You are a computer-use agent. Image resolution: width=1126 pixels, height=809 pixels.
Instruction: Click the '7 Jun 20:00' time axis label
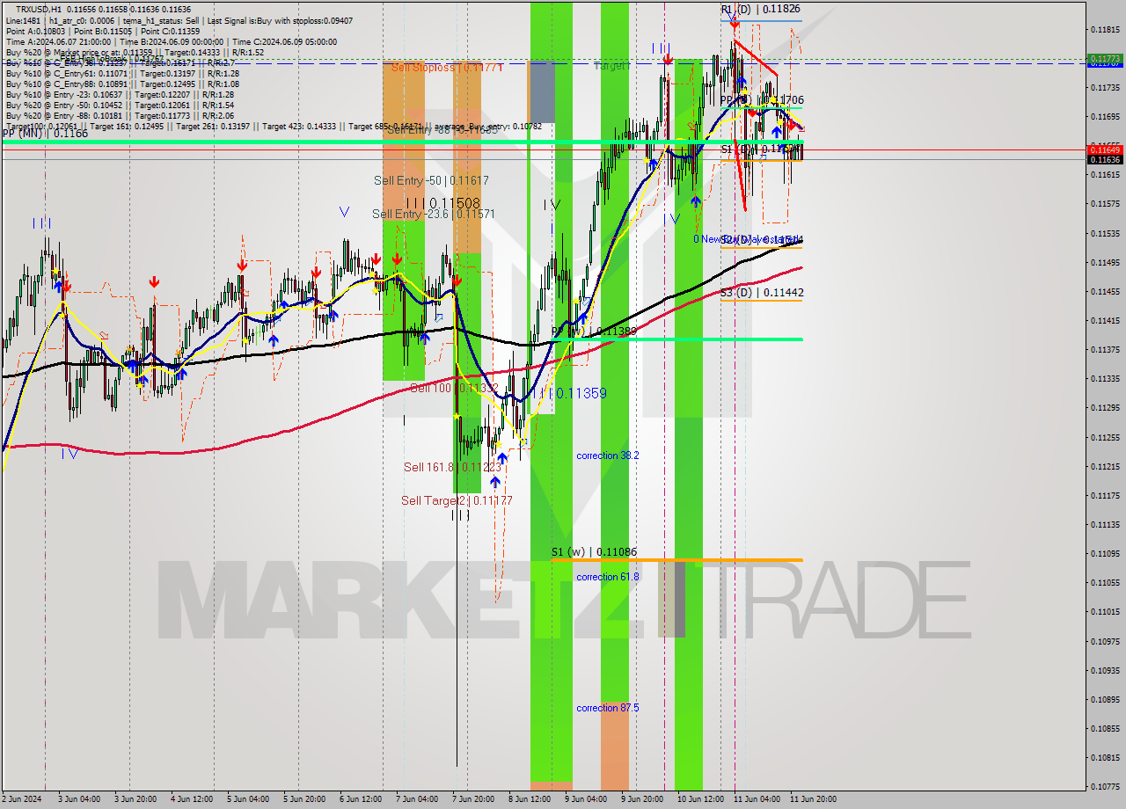(473, 799)
